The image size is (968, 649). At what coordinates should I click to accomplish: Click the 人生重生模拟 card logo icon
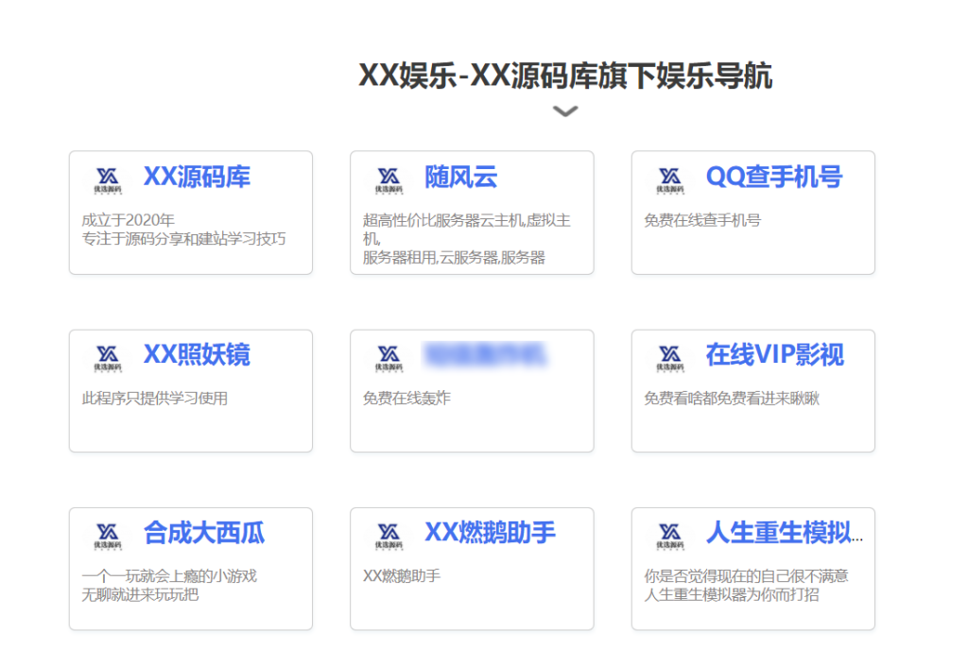pos(671,536)
